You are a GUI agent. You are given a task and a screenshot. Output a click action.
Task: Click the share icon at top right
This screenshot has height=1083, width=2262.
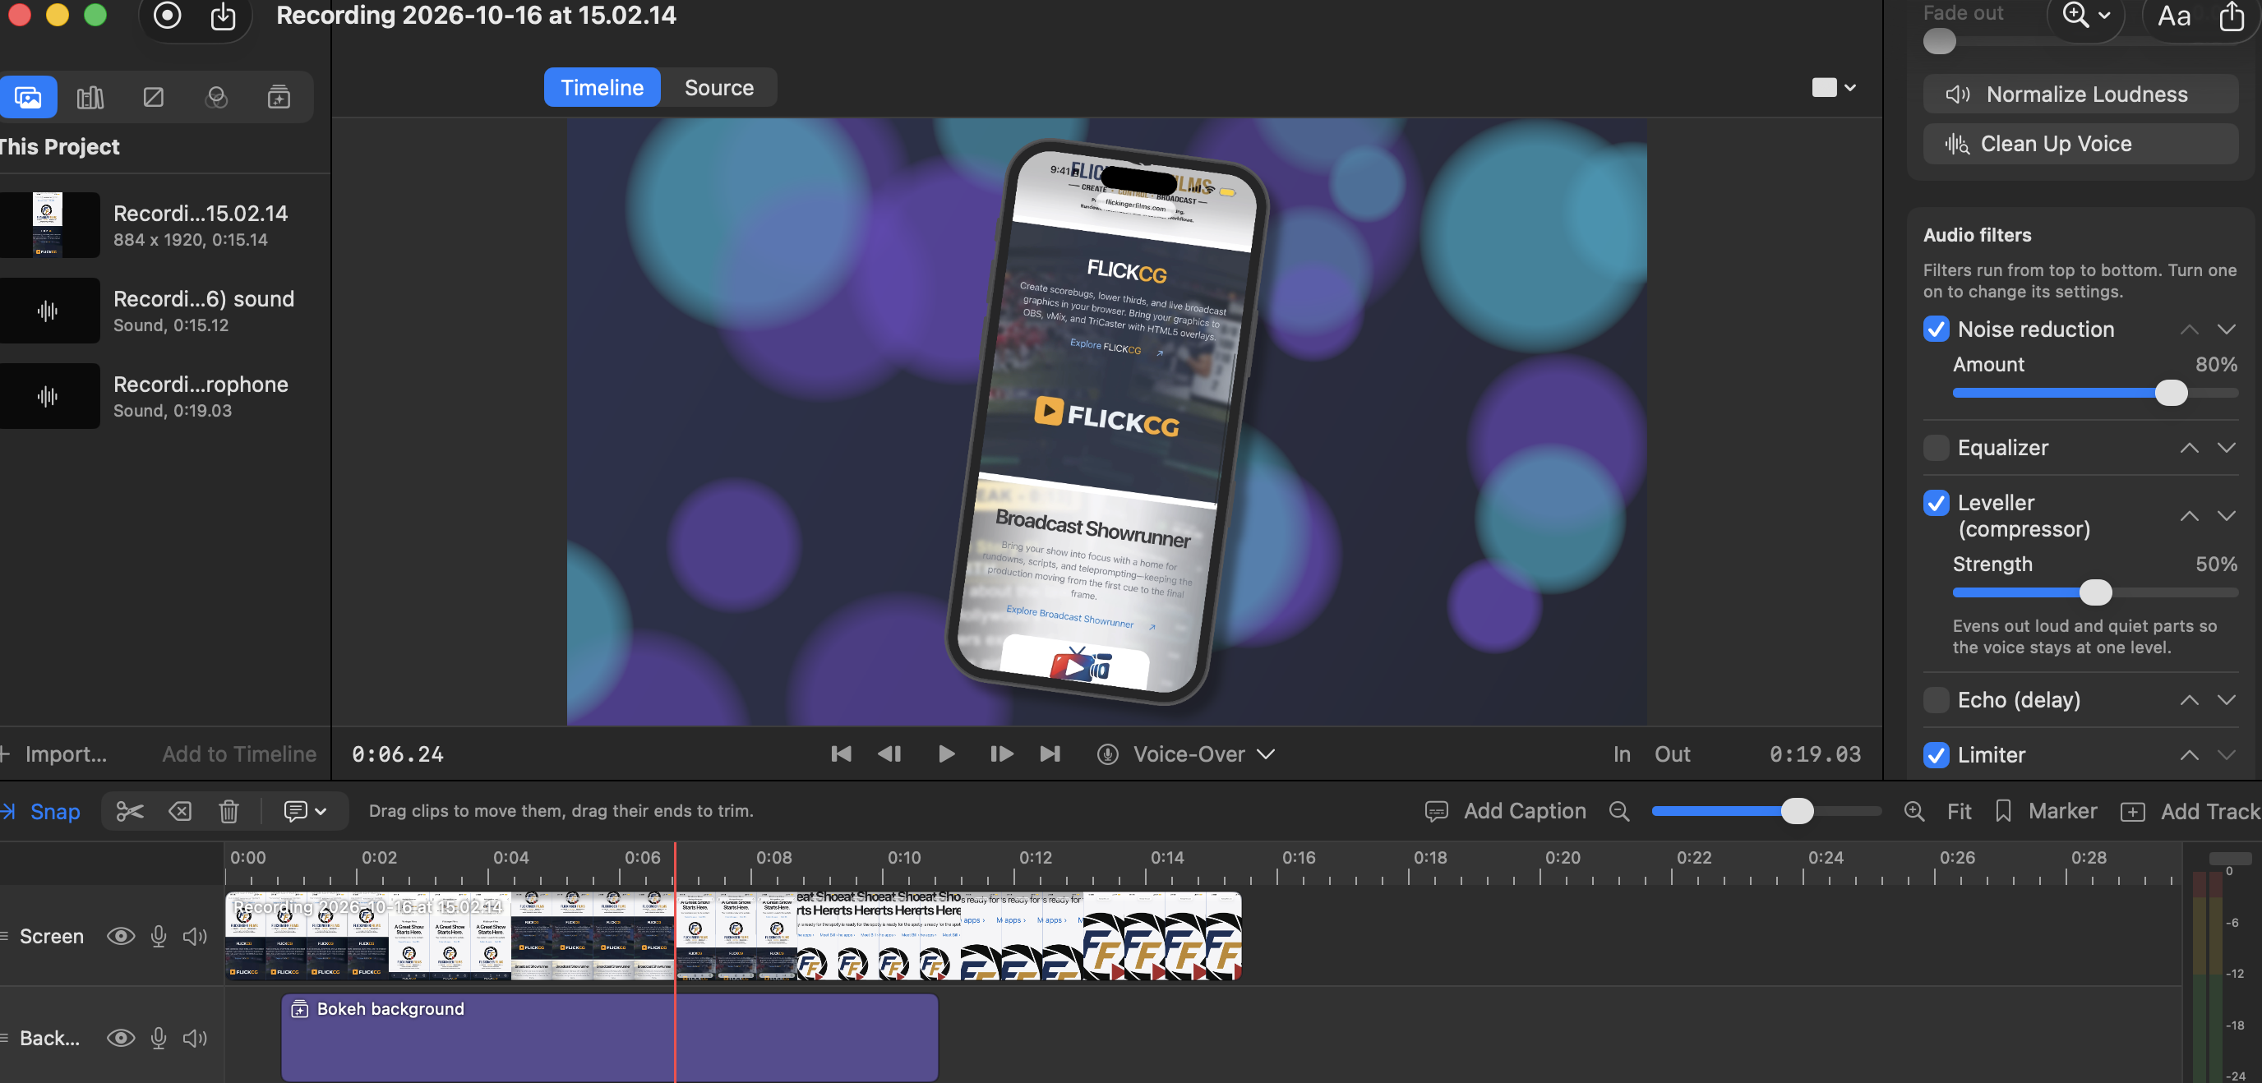tap(2232, 16)
